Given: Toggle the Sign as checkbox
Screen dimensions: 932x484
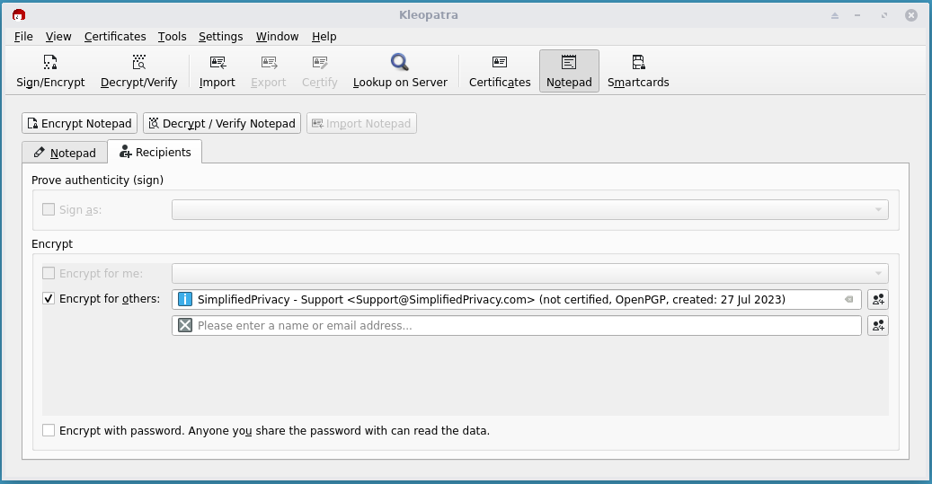Looking at the screenshot, I should tap(49, 209).
